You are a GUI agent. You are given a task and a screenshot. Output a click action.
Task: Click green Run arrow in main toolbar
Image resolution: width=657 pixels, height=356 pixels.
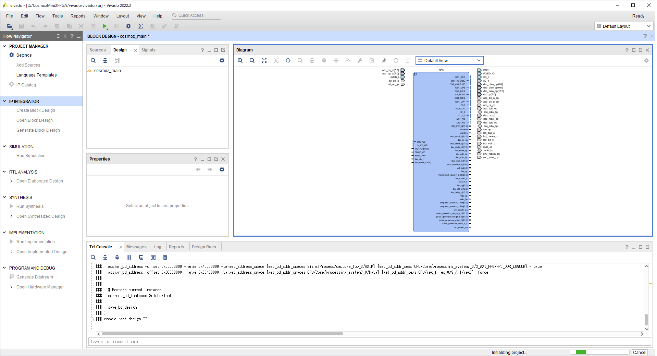pyautogui.click(x=104, y=26)
